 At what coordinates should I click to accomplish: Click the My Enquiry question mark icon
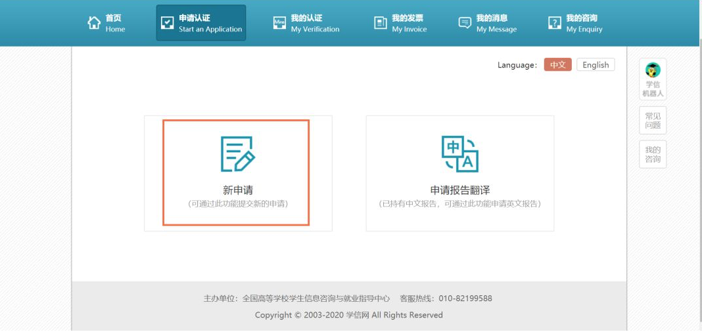(555, 23)
